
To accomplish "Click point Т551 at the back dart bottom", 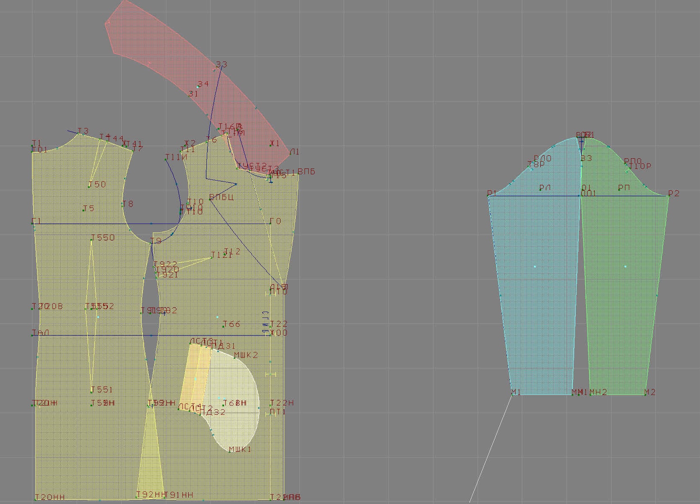I will [x=91, y=392].
